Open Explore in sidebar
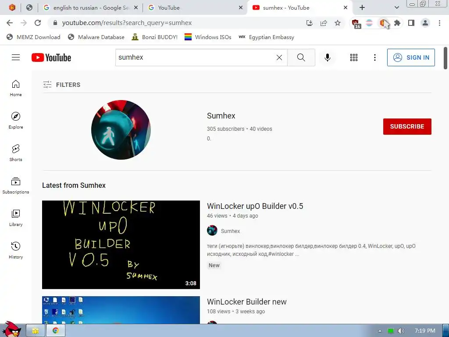449x337 pixels. tap(16, 120)
